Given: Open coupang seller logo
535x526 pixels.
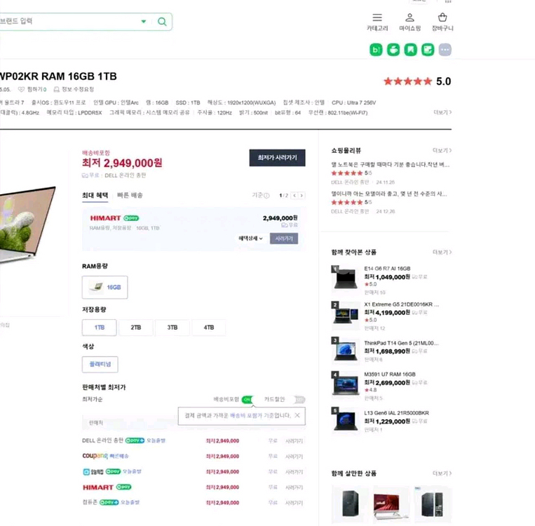Looking at the screenshot, I should tap(95, 456).
